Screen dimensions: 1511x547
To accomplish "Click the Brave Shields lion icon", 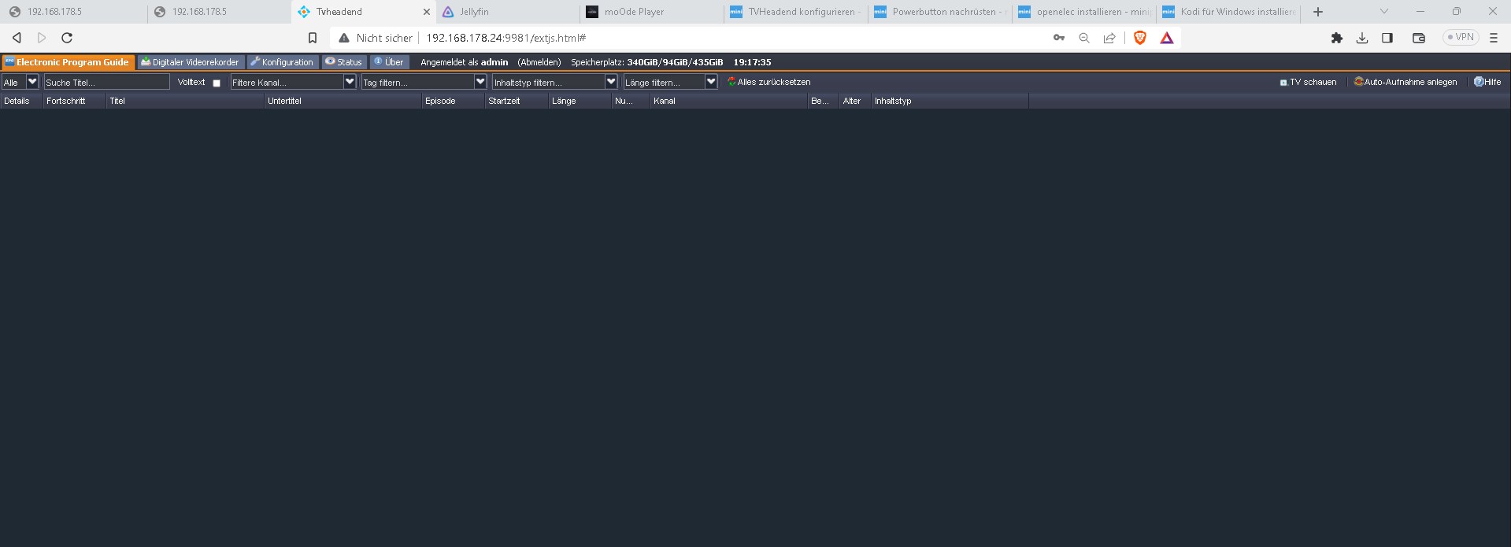I will pos(1139,38).
